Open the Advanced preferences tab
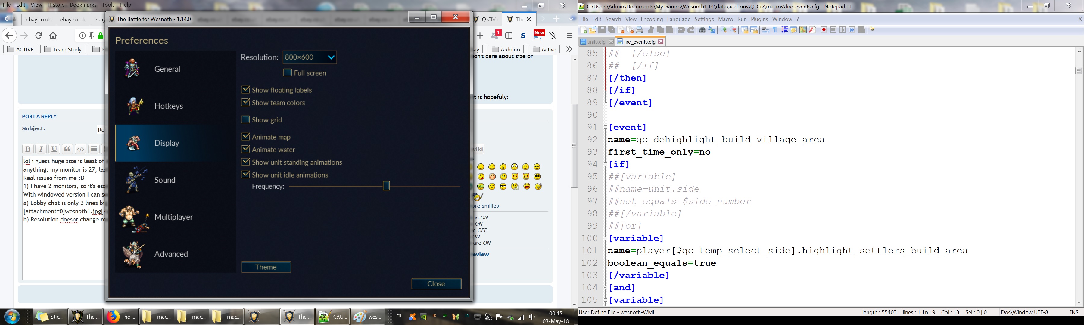Viewport: 1084px width, 325px height. point(176,254)
